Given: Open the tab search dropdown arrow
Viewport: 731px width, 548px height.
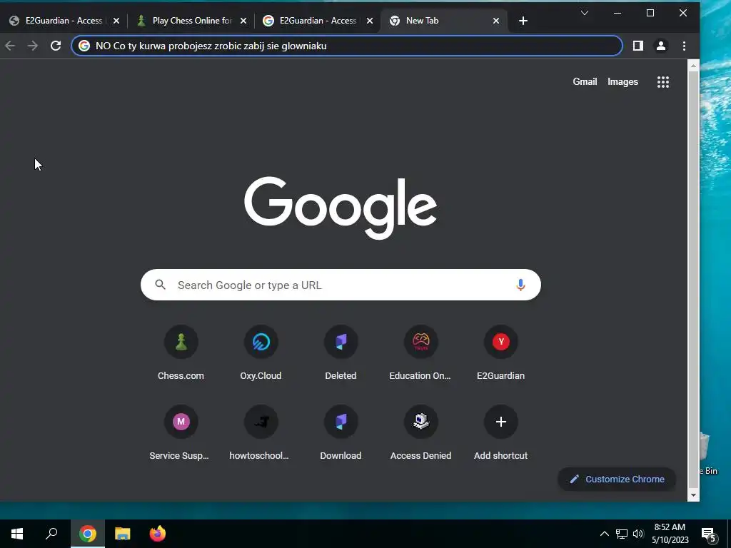Looking at the screenshot, I should tap(584, 13).
